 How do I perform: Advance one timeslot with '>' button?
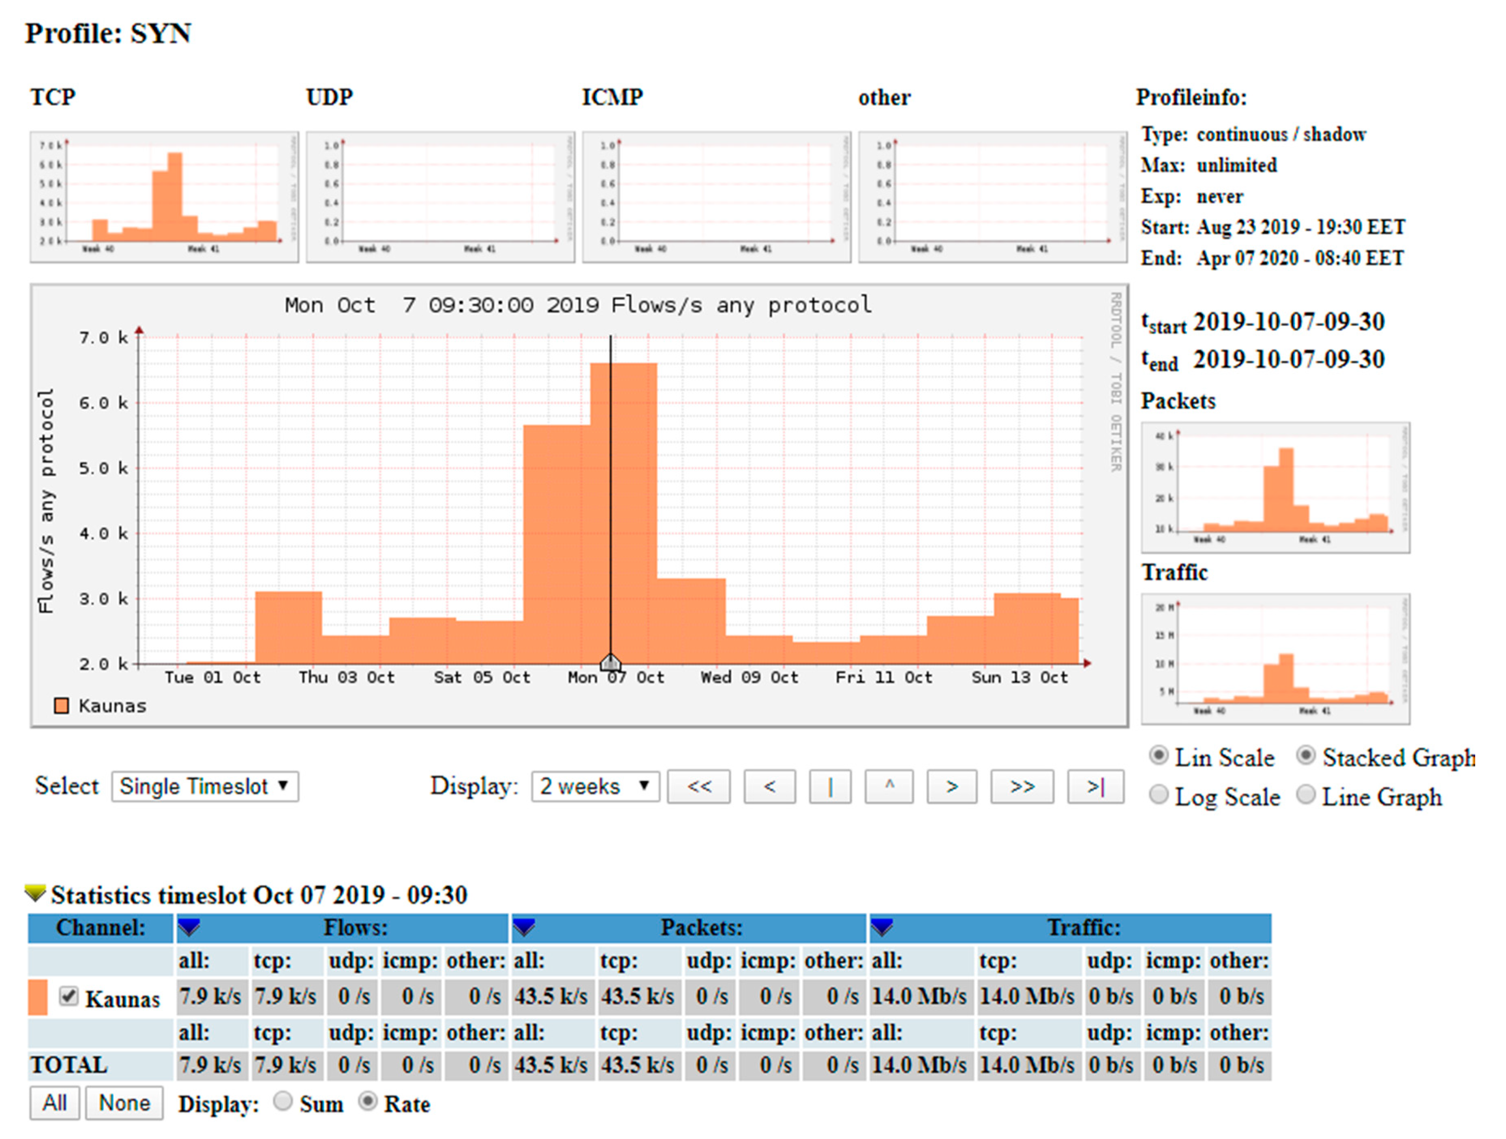pyautogui.click(x=952, y=787)
